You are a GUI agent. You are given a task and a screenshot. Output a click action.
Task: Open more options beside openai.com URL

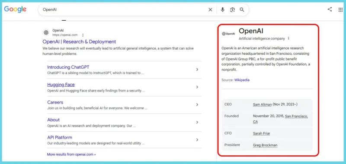83,35
